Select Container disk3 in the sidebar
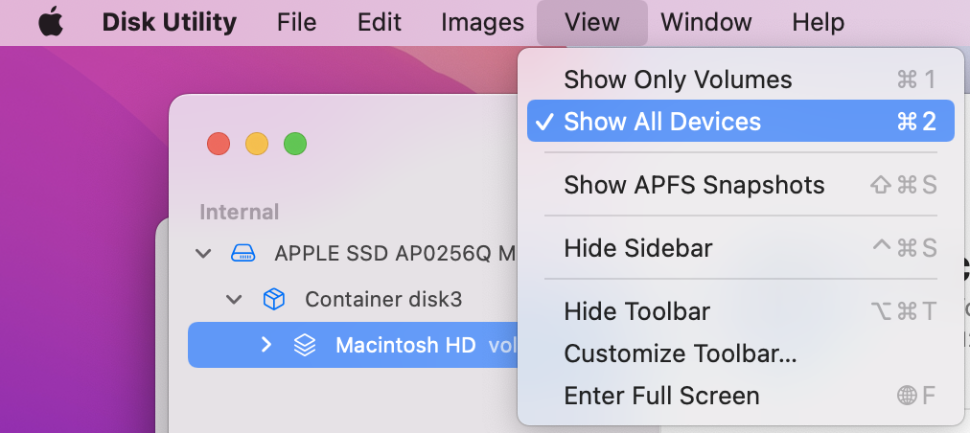This screenshot has height=433, width=970. pos(383,300)
